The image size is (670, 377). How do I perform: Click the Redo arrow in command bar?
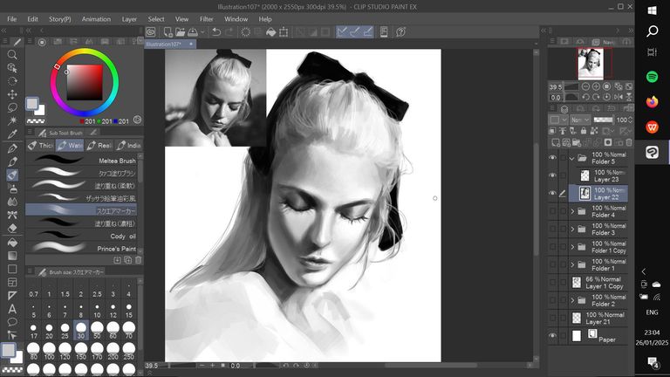coord(229,32)
